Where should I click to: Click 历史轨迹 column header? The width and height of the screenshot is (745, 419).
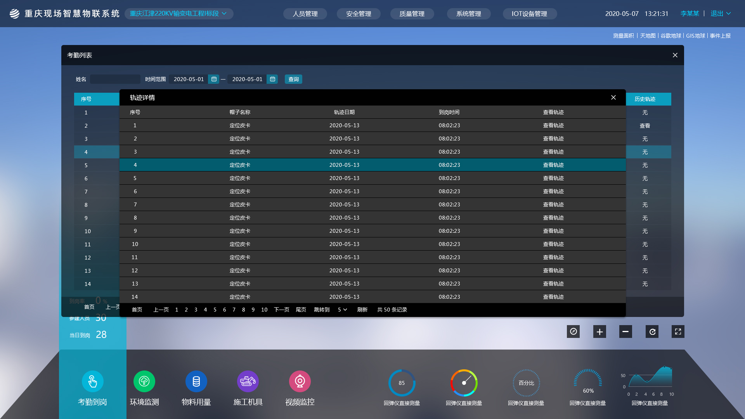(645, 99)
